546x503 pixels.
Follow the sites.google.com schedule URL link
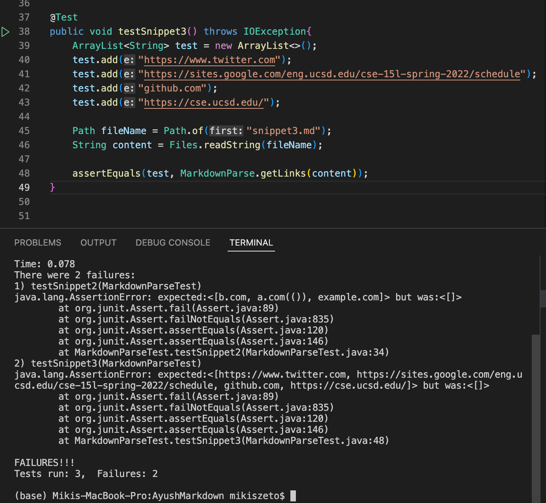332,74
